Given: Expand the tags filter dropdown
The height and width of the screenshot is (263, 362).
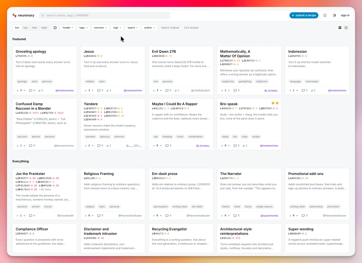Looking at the screenshot, I should [84, 28].
